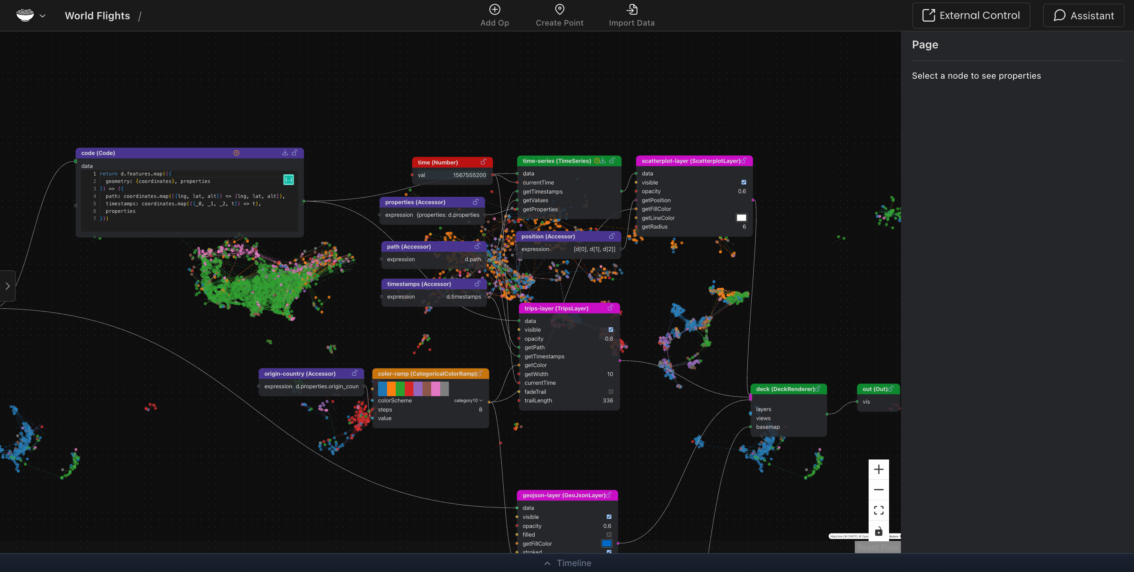
Task: Click the fit view icon
Action: [x=878, y=510]
